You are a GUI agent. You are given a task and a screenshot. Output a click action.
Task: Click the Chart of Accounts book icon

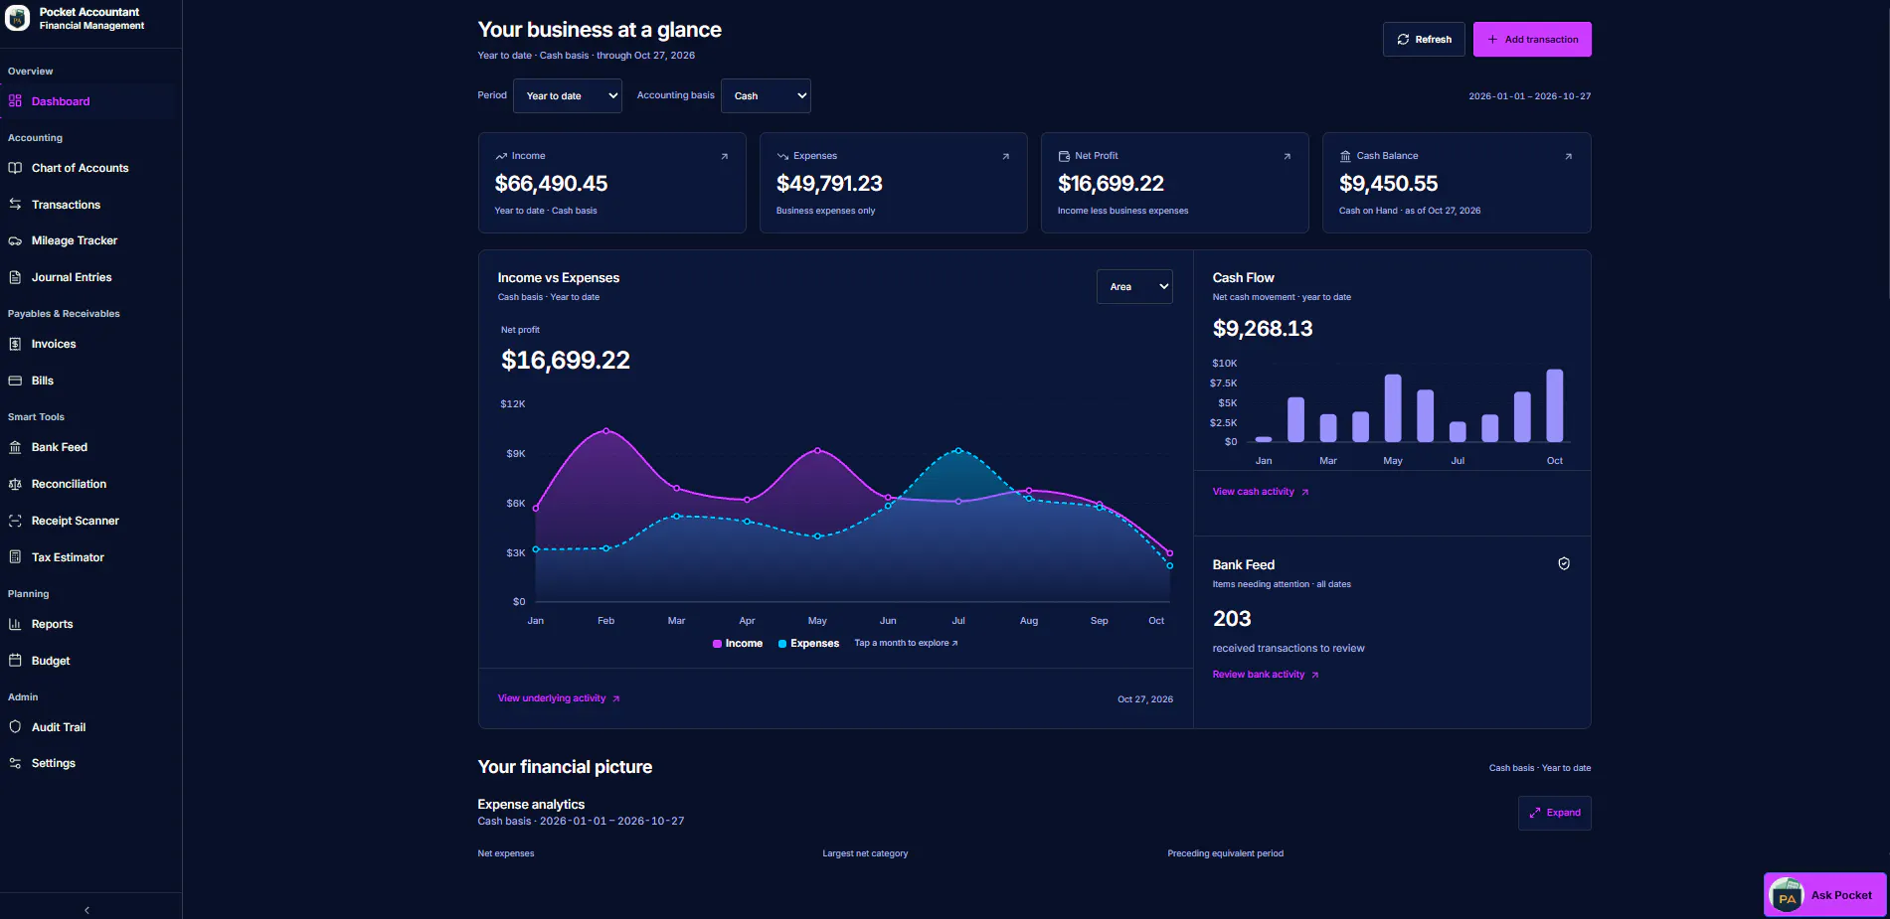15,168
